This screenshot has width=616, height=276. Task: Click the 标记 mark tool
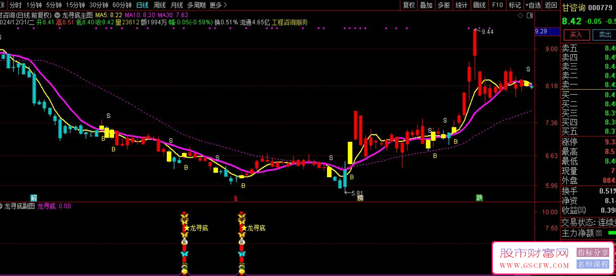pyautogui.click(x=514, y=5)
